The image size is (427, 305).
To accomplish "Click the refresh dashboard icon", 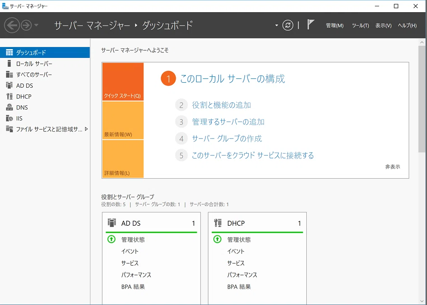I will [x=288, y=25].
